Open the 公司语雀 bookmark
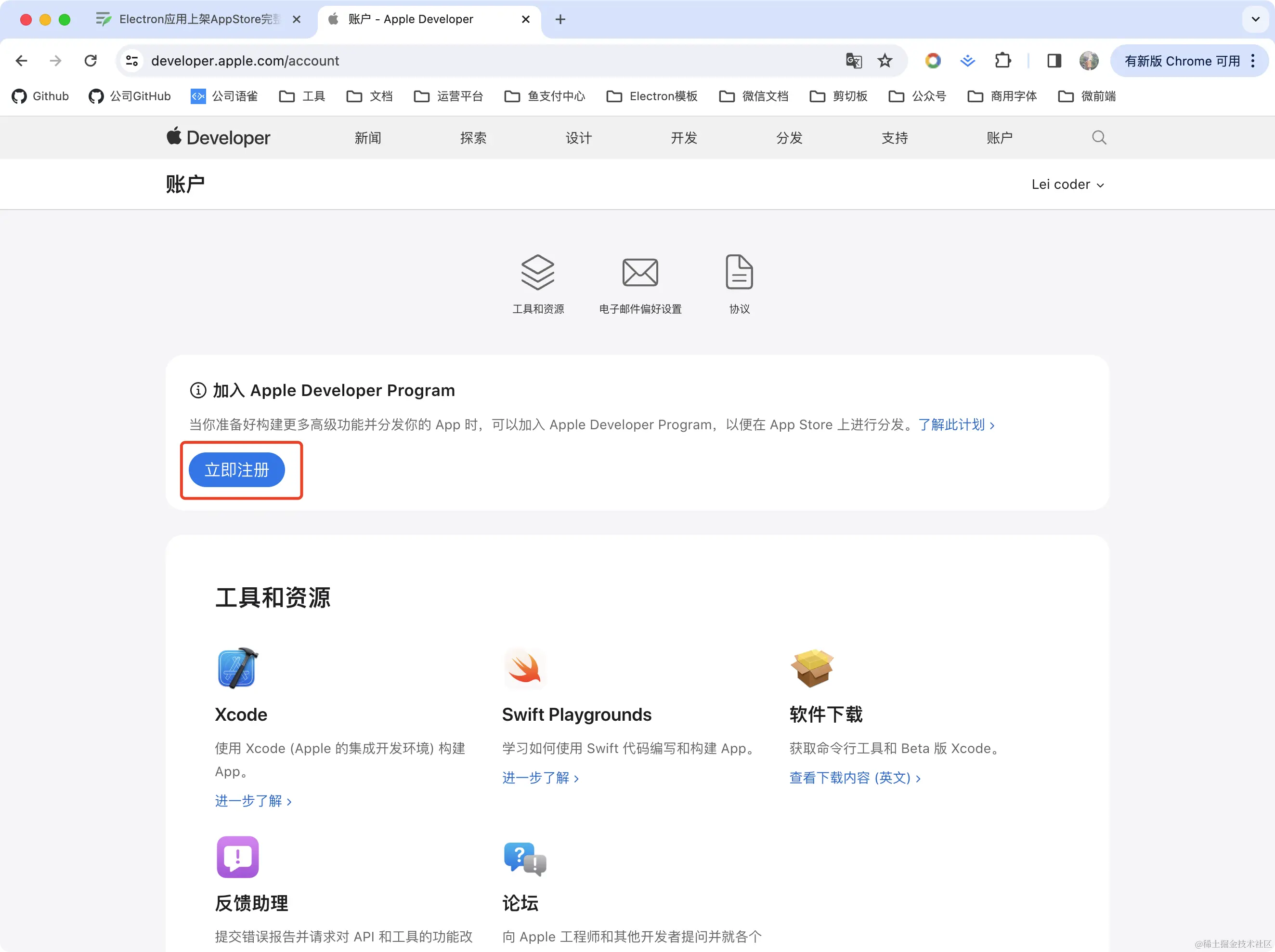 tap(224, 96)
